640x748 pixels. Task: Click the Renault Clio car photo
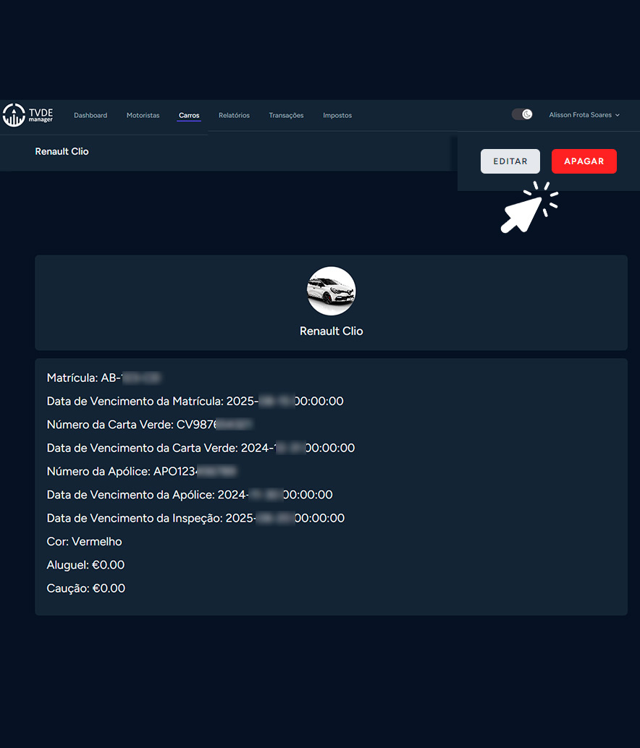pos(332,291)
